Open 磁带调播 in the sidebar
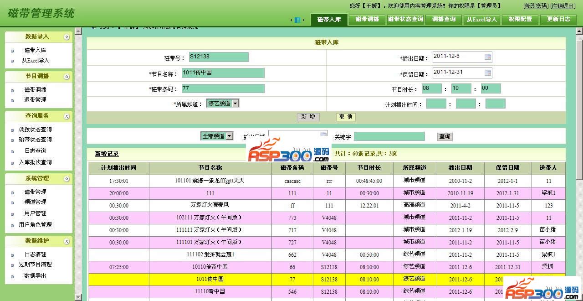This screenshot has height=301, width=583. (x=36, y=90)
